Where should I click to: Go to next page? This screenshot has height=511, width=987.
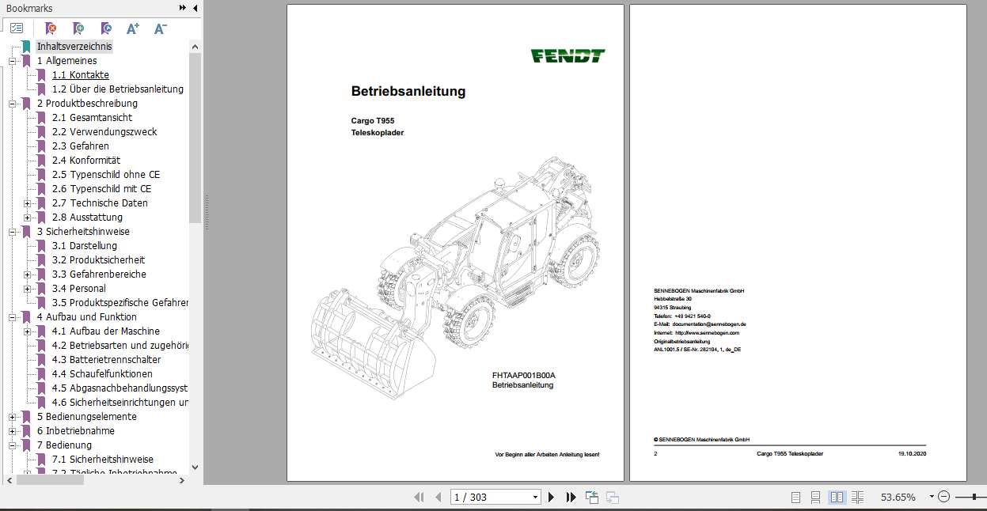(x=552, y=498)
